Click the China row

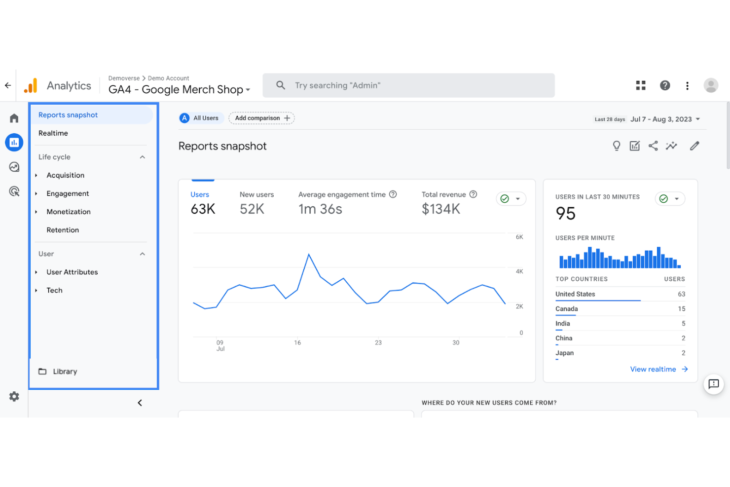(620, 338)
